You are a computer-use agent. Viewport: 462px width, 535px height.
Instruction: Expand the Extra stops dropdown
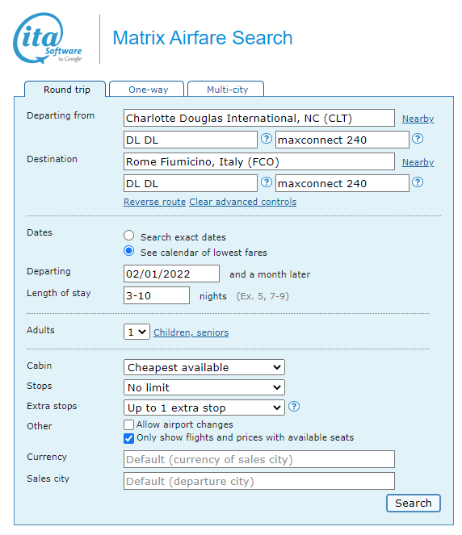pyautogui.click(x=204, y=408)
